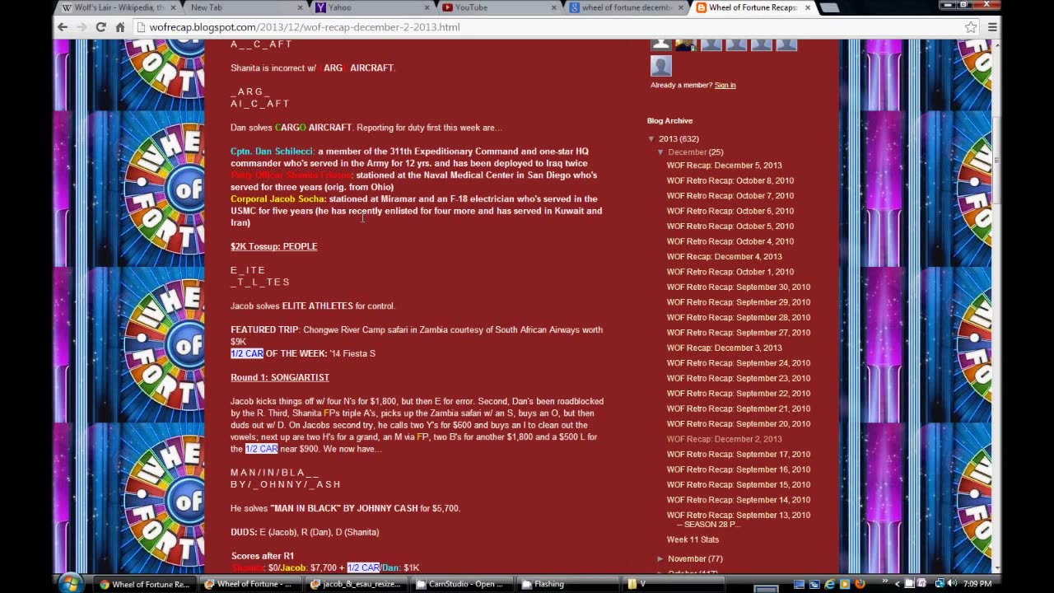This screenshot has width=1054, height=593.
Task: Open WOF Retro Recap: September 21, 2010
Action: pyautogui.click(x=739, y=409)
